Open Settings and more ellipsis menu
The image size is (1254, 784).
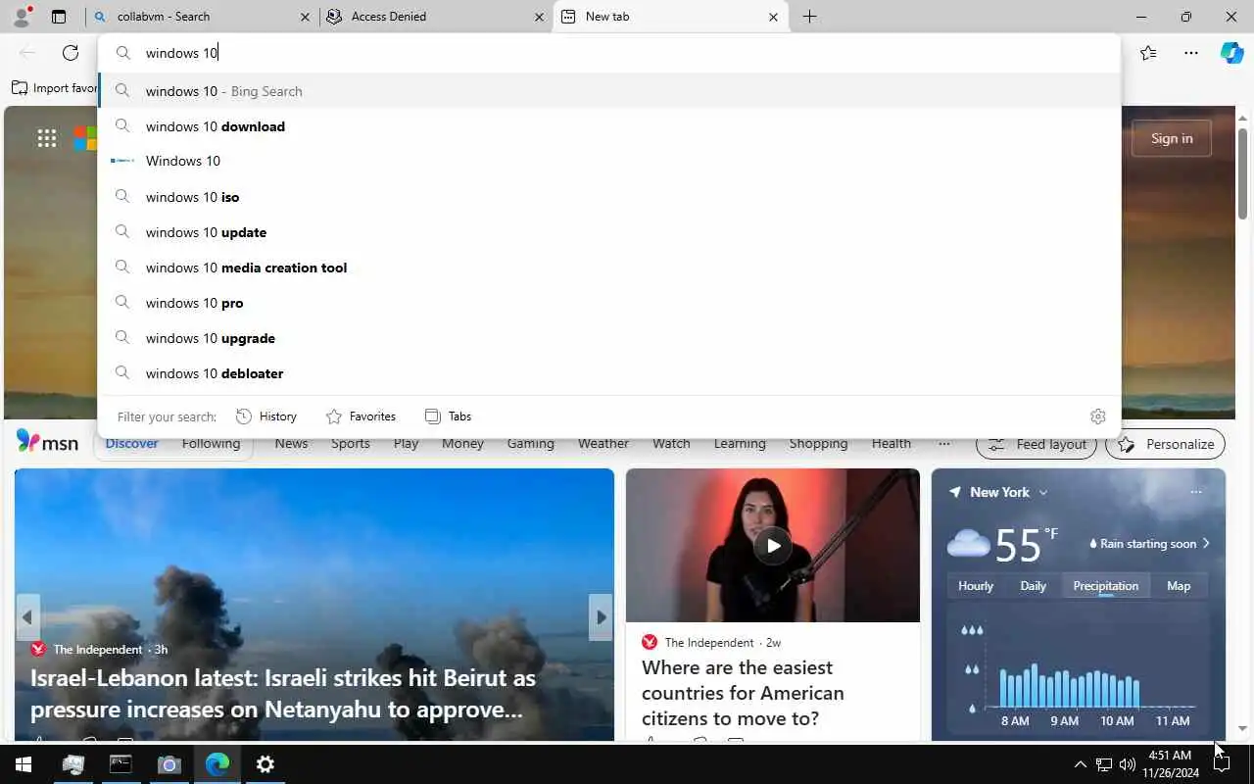1190,53
